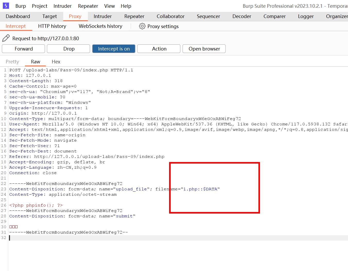Viewport: 348px width, 271px height.
Task: Click the Burp Suite logo icon
Action: pyautogui.click(x=6, y=6)
